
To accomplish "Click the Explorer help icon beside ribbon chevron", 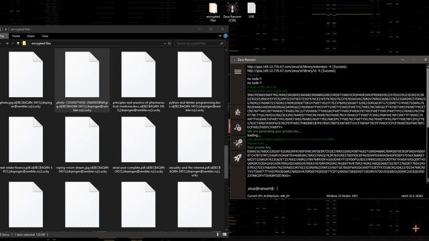I will point(225,36).
